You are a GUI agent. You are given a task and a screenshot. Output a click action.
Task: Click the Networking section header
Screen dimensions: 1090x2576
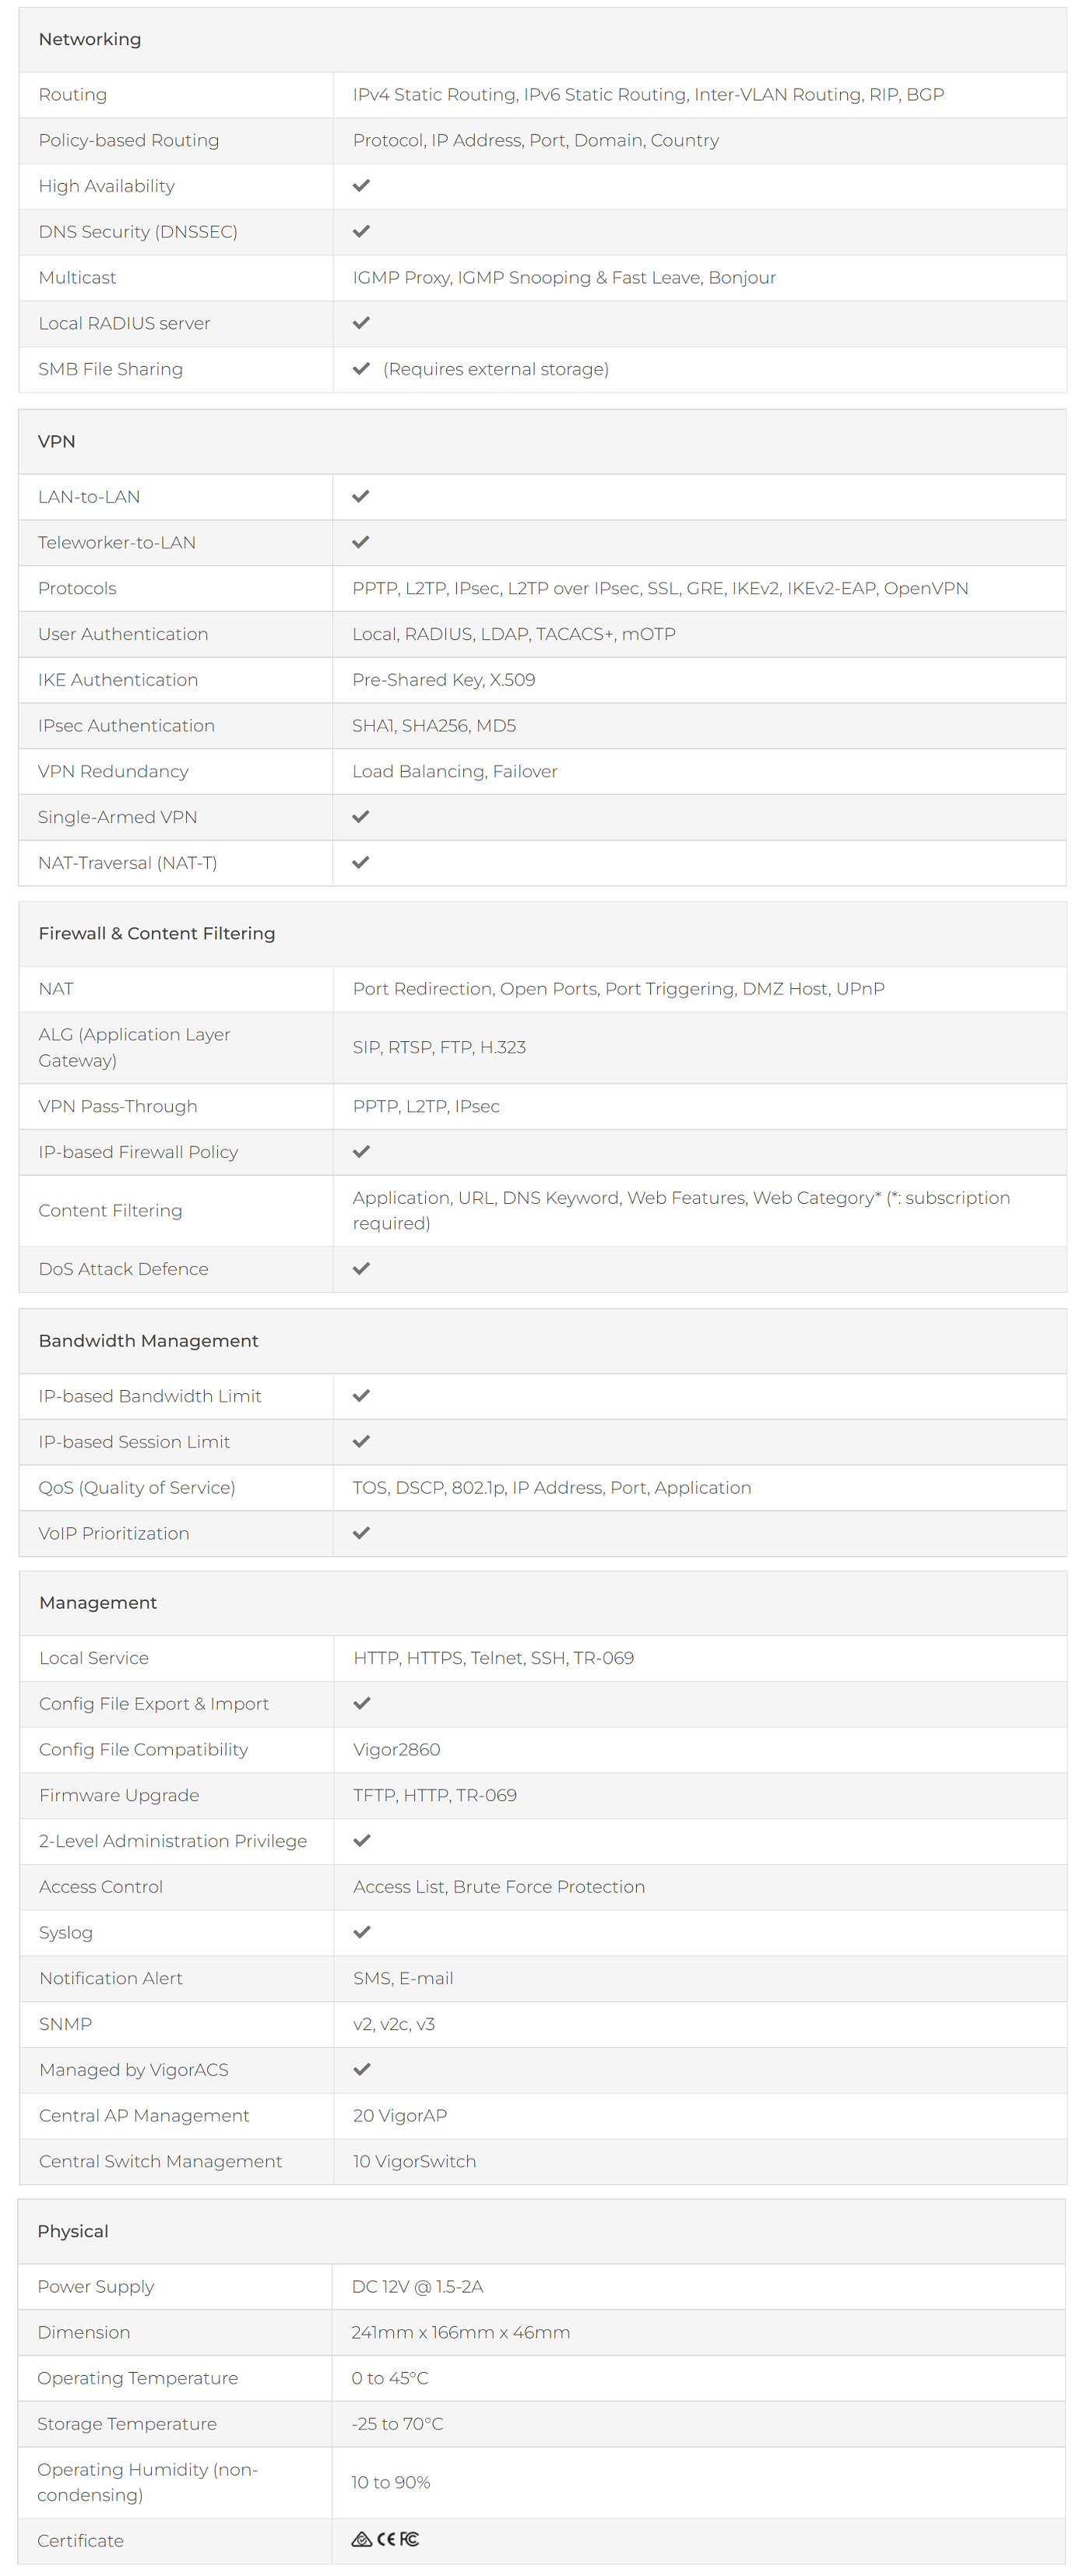(x=90, y=39)
